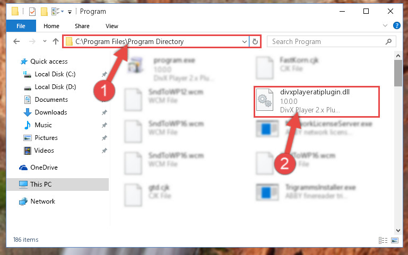Open the blue Help question mark
Screen dimensions: 408x255
396,25
